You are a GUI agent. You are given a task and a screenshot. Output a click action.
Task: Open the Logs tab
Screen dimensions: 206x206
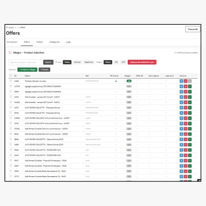[68, 42]
